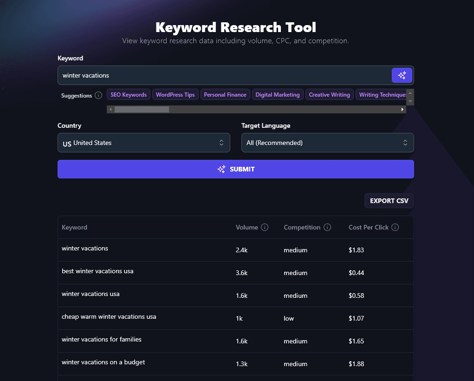This screenshot has height=381, width=474.
Task: Select the SEO Keywords suggestion chip
Action: [128, 94]
